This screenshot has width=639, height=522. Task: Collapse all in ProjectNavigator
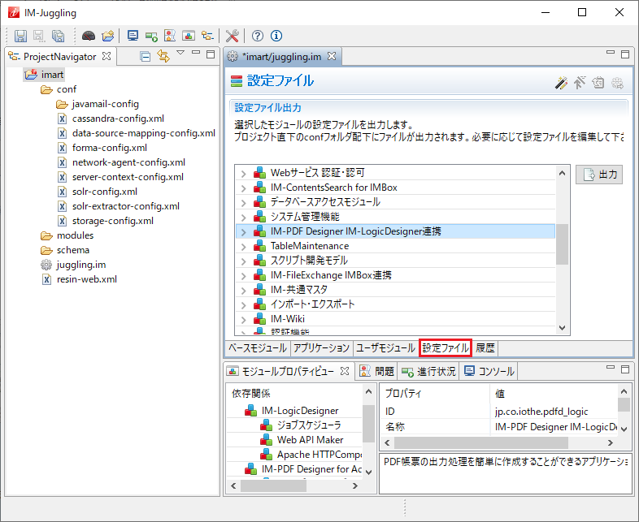point(145,56)
